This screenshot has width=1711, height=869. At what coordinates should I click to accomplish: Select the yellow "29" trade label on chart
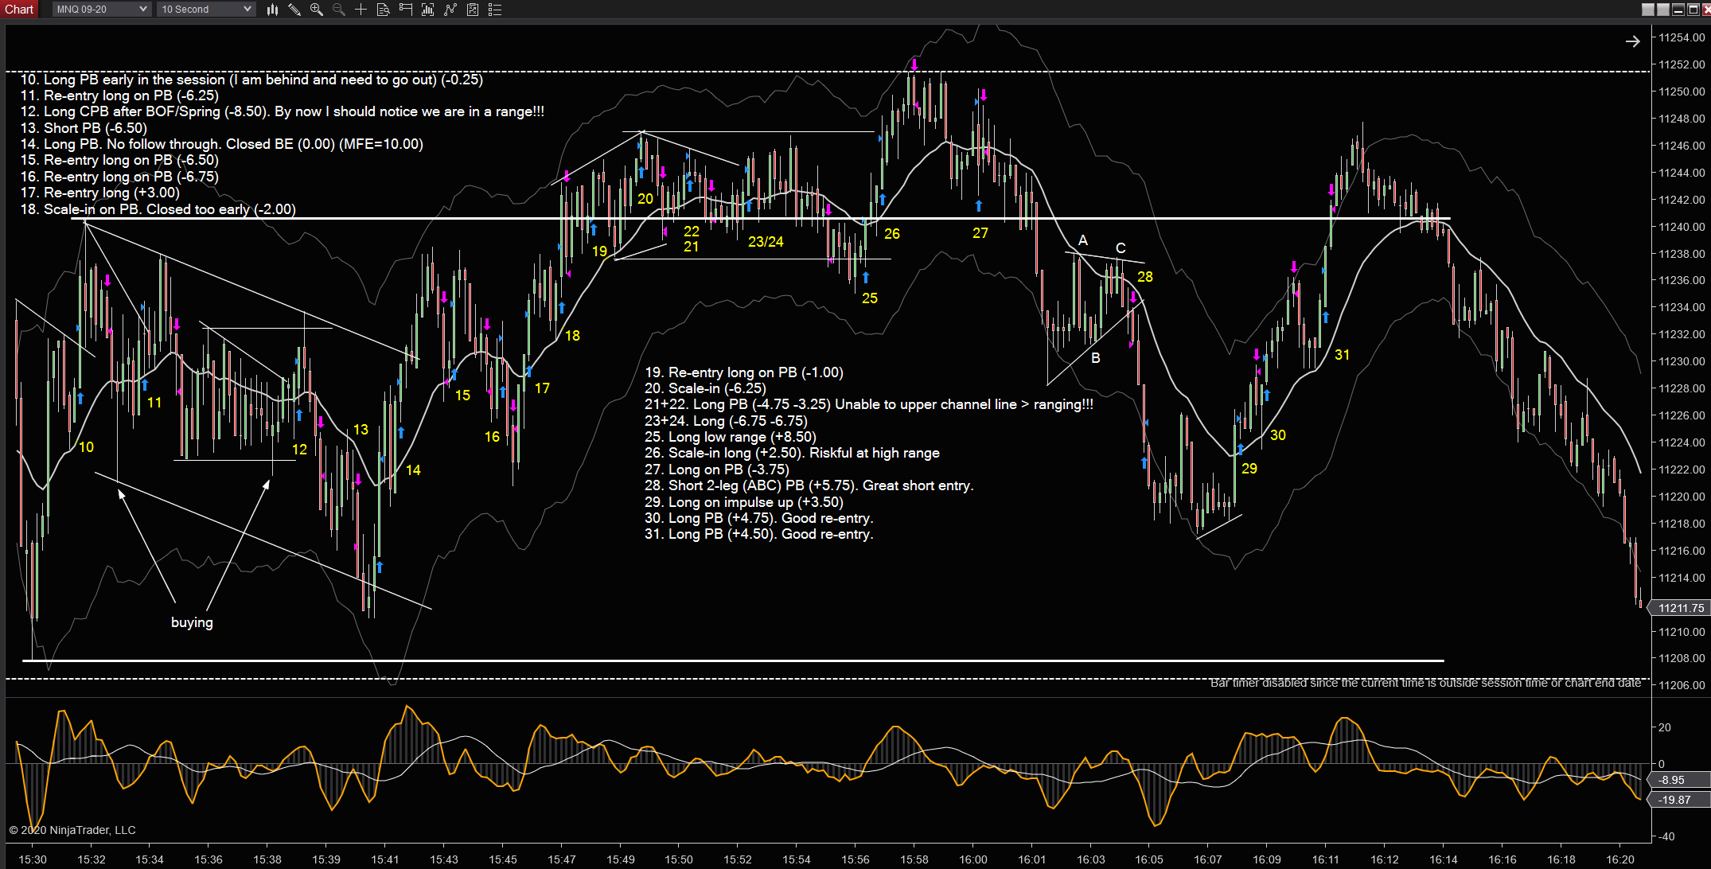[x=1249, y=469]
